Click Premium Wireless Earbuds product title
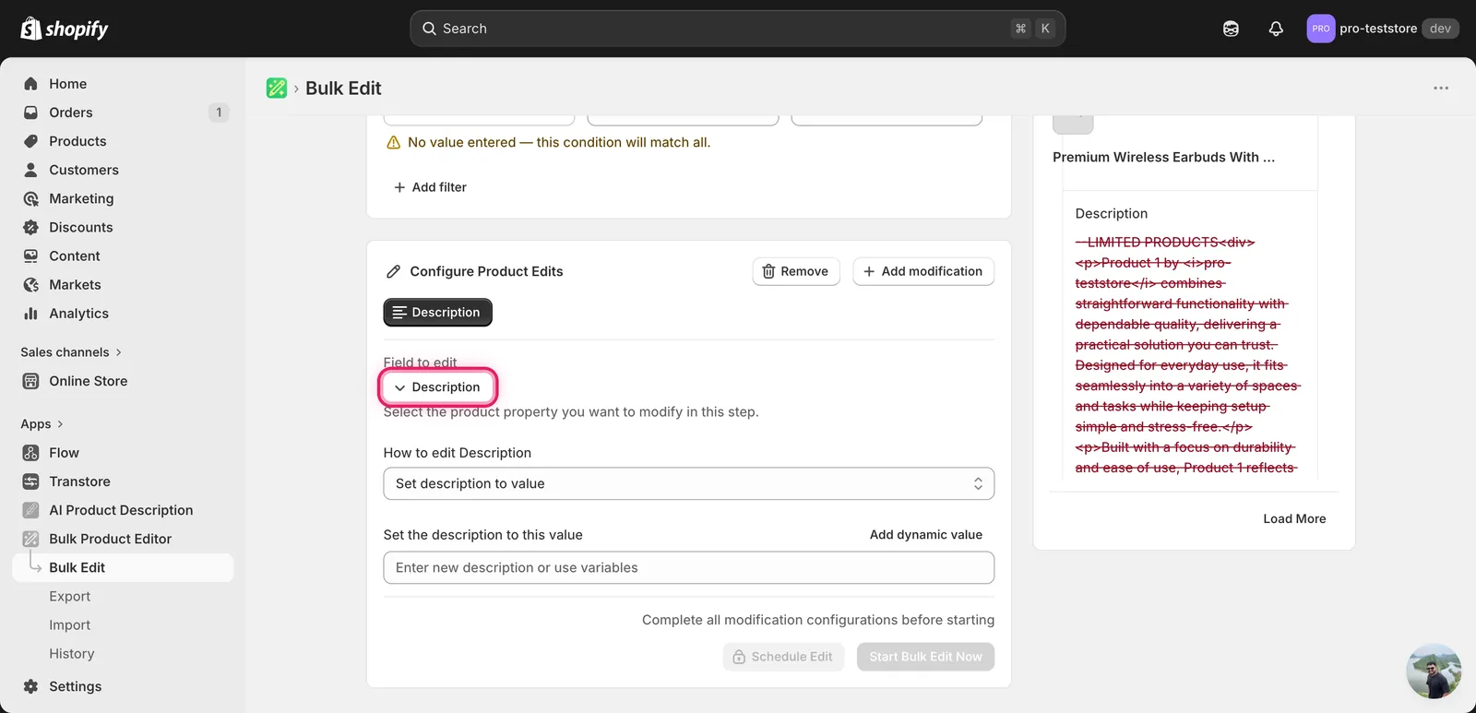Image resolution: width=1476 pixels, height=713 pixels. pyautogui.click(x=1163, y=158)
